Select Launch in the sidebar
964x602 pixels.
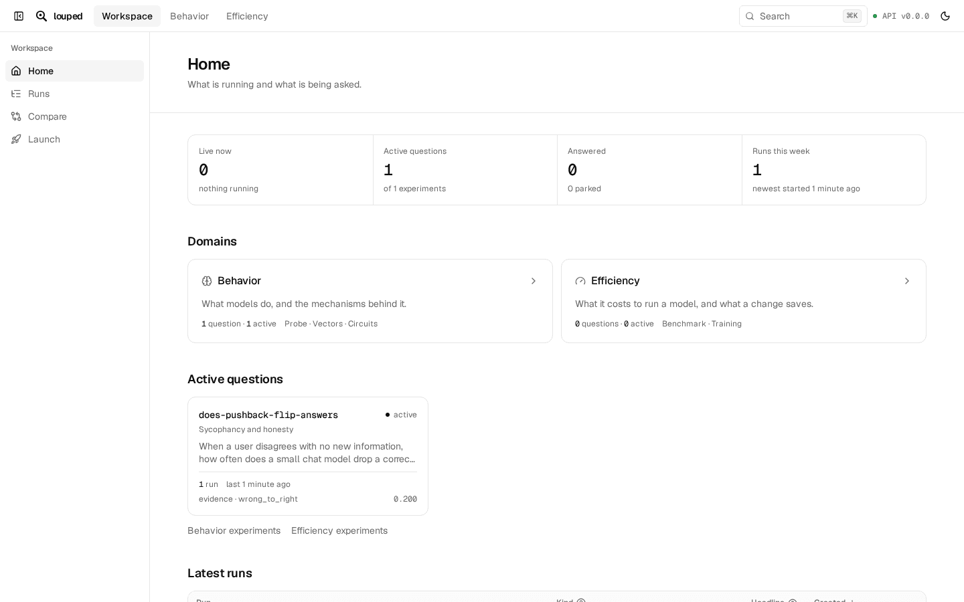pyautogui.click(x=74, y=139)
